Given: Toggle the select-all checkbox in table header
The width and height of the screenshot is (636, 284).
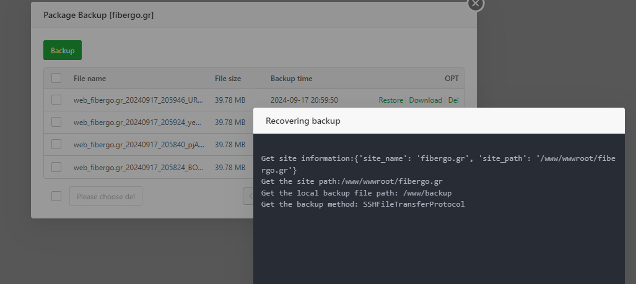Looking at the screenshot, I should pyautogui.click(x=56, y=79).
